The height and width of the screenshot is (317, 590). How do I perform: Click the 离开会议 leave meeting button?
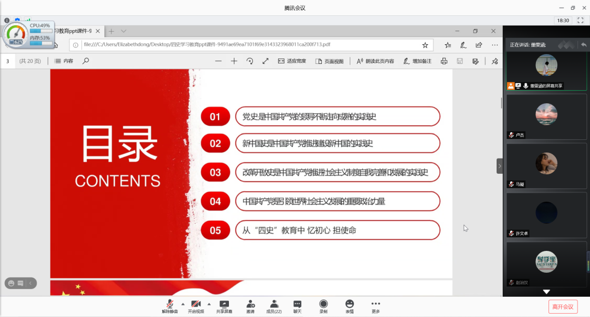point(563,307)
